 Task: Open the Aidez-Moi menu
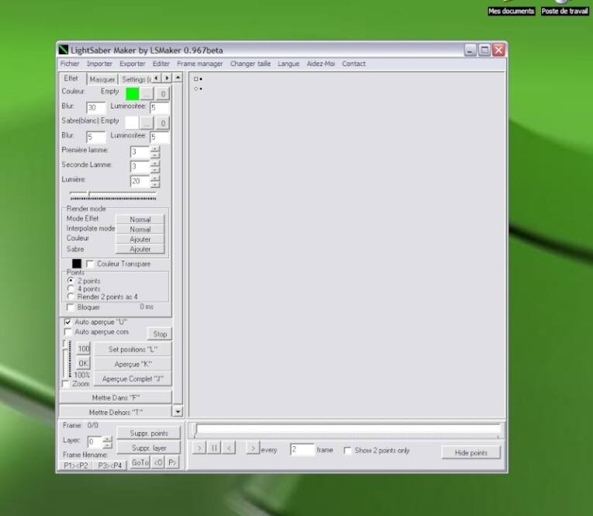[321, 64]
